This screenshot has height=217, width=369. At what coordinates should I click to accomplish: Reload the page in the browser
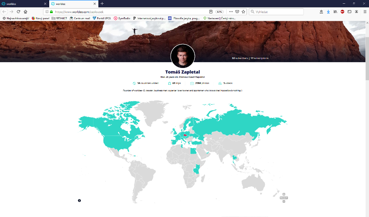pos(18,12)
